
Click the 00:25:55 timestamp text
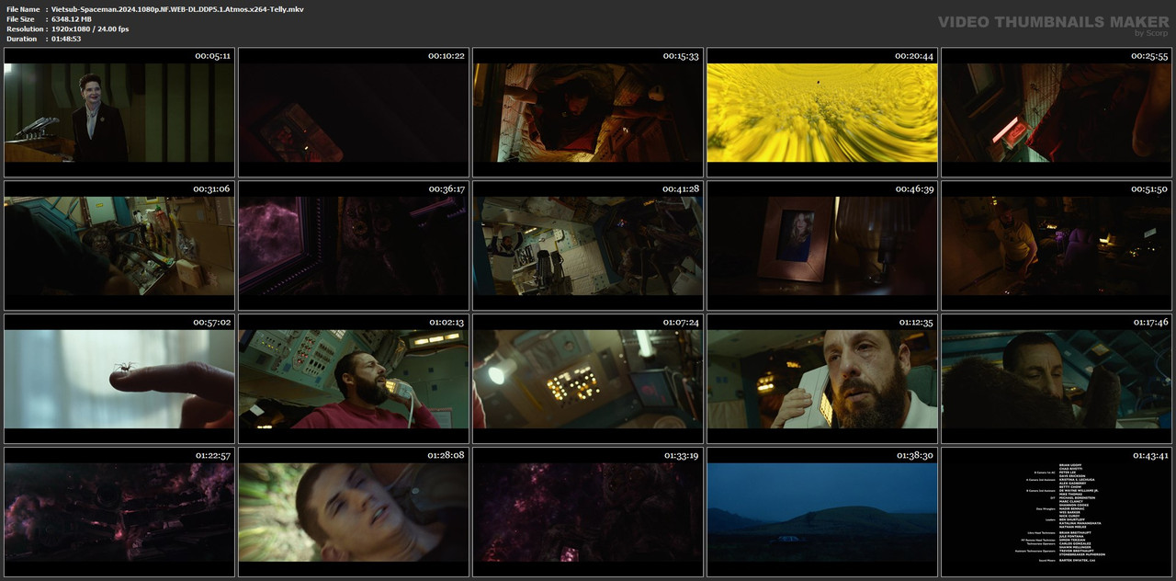1149,56
